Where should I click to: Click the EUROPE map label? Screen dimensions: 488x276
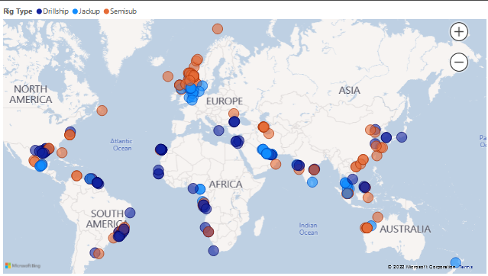point(225,101)
